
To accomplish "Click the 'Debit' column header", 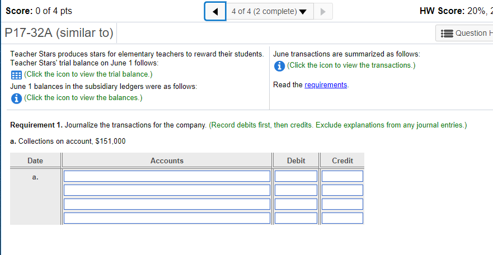I will [x=296, y=161].
